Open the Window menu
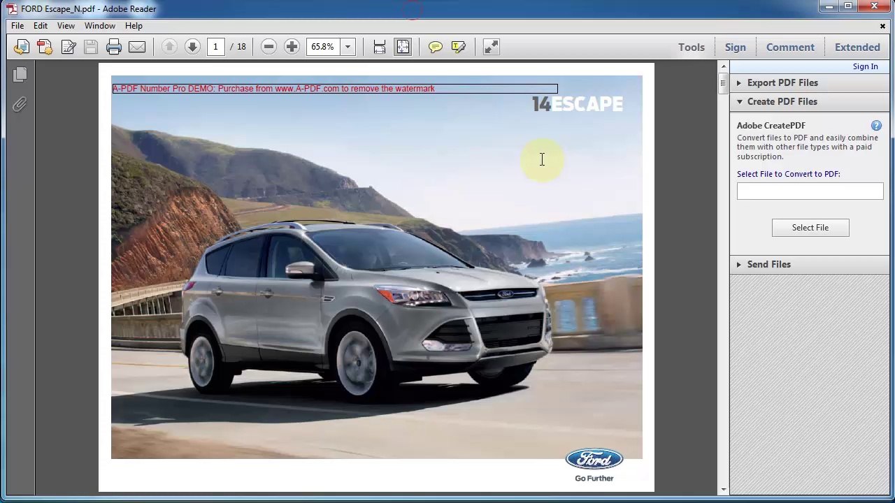Viewport: 895px width, 503px height. 100,26
